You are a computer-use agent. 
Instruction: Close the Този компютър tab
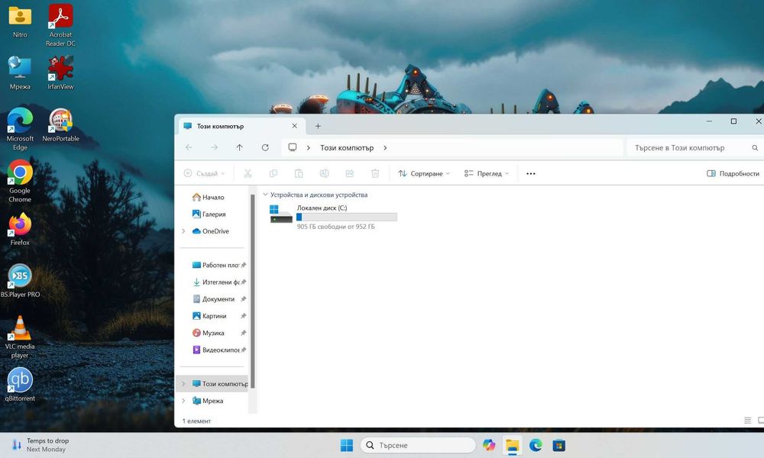294,126
